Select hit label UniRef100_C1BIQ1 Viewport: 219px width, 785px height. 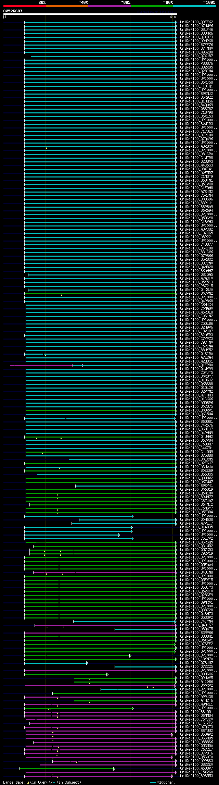(196, 86)
